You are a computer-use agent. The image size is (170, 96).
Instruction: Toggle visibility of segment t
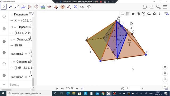tap(4, 41)
